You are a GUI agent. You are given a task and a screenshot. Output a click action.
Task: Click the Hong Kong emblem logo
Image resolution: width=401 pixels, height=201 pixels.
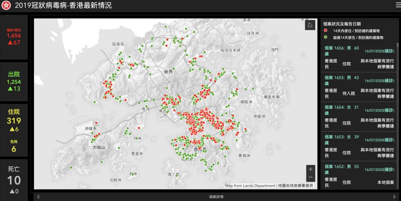point(6,6)
